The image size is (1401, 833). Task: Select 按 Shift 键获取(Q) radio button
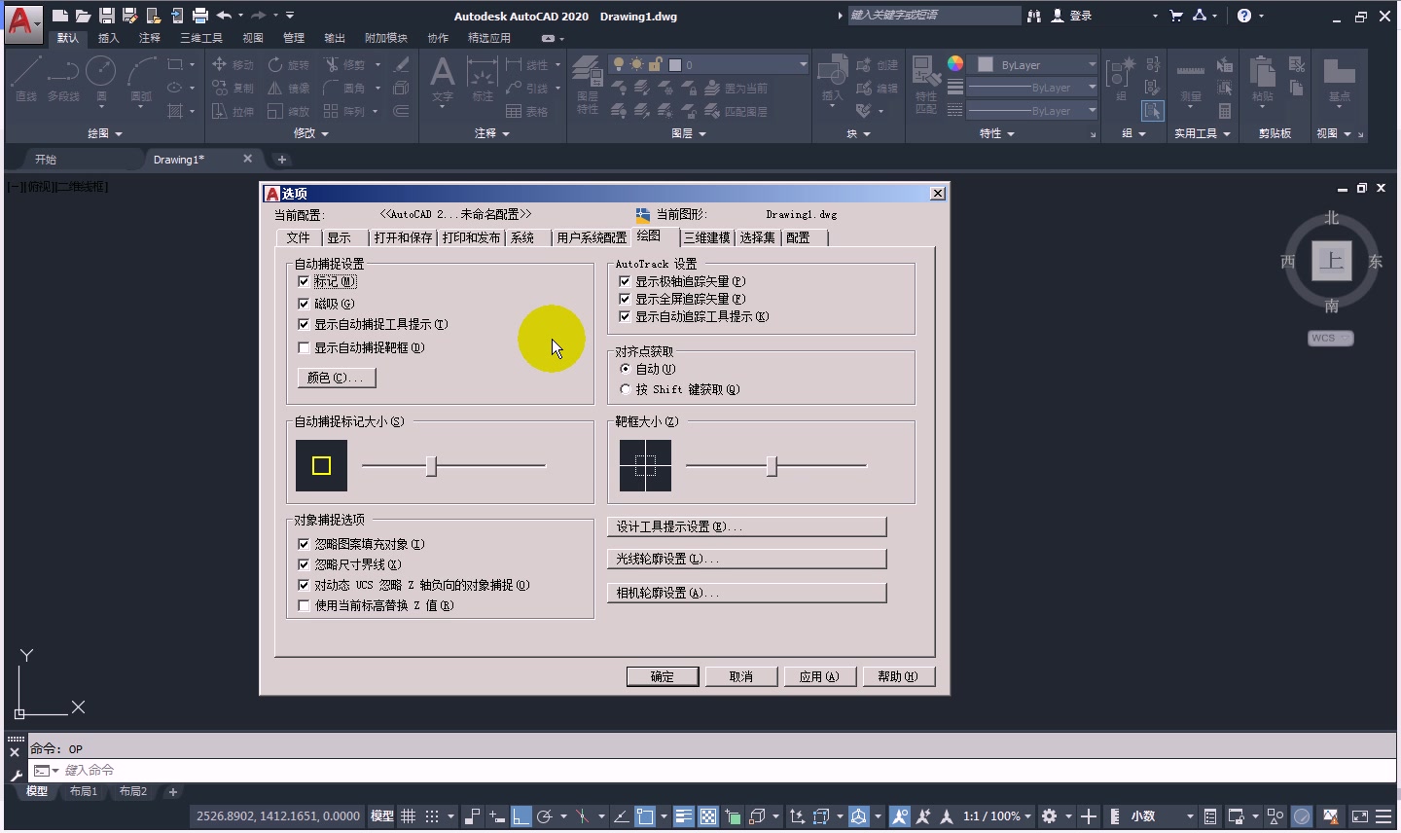(625, 389)
